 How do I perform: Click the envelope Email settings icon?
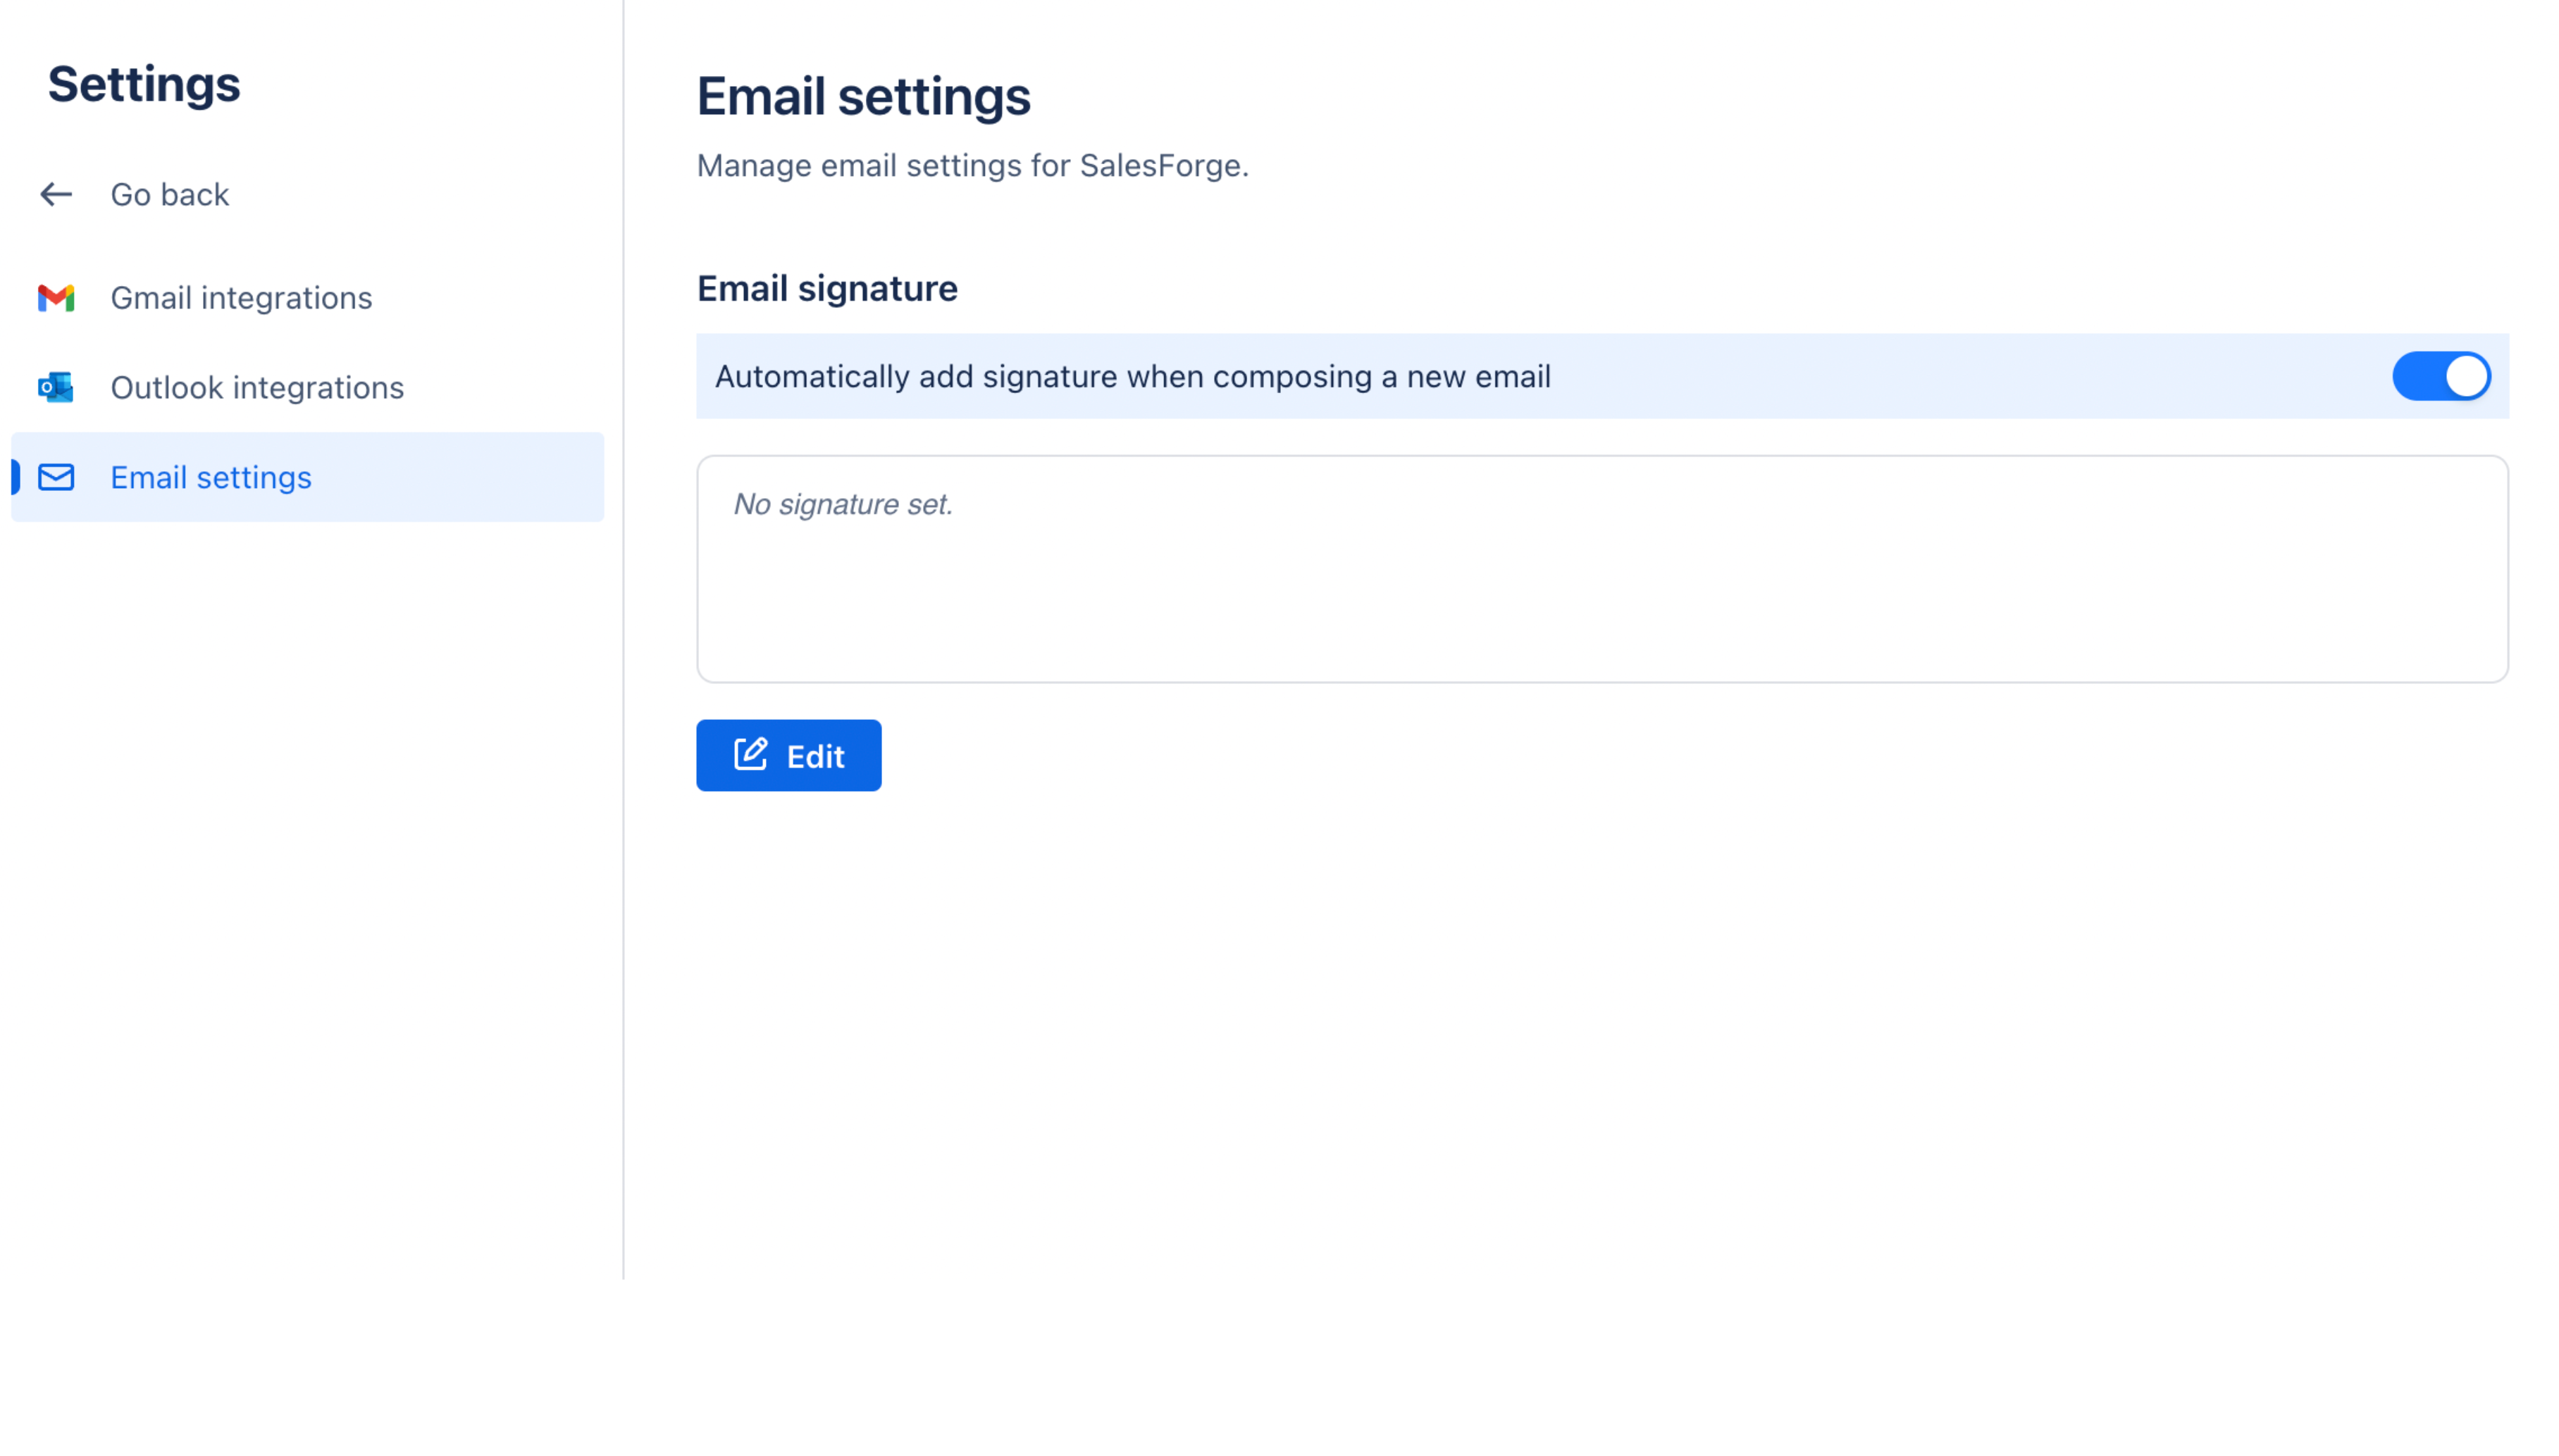(x=56, y=477)
